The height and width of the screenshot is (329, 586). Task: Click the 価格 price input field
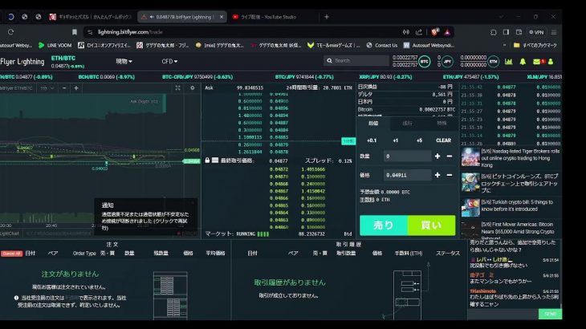(x=407, y=175)
